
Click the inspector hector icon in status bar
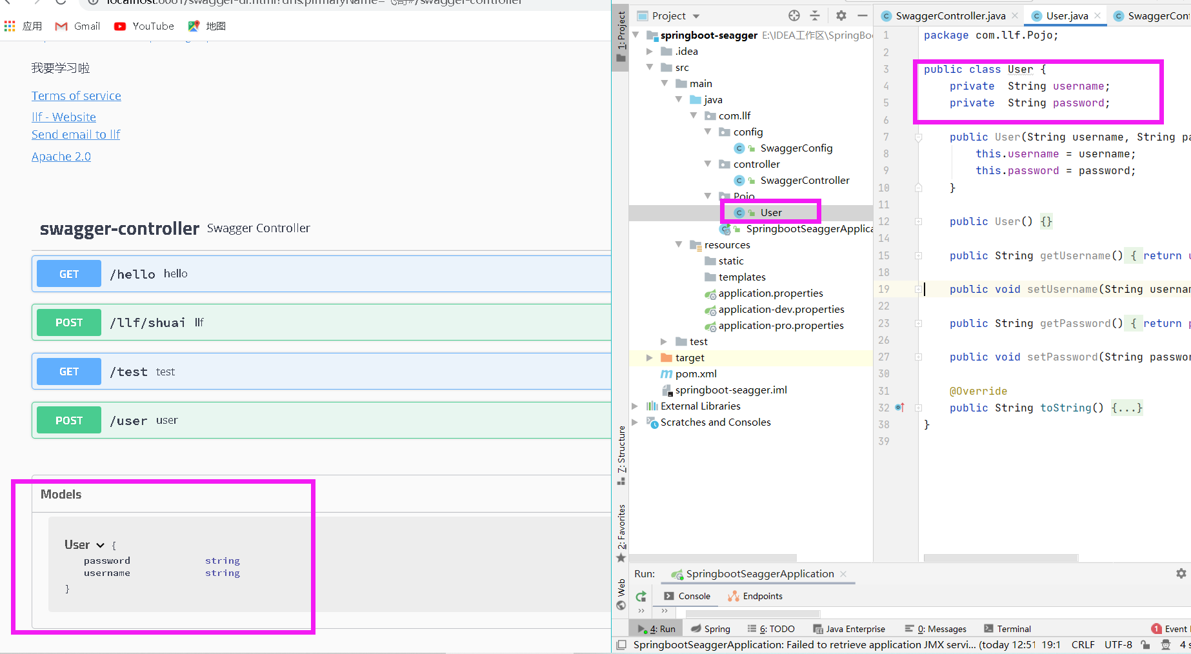(x=1166, y=644)
